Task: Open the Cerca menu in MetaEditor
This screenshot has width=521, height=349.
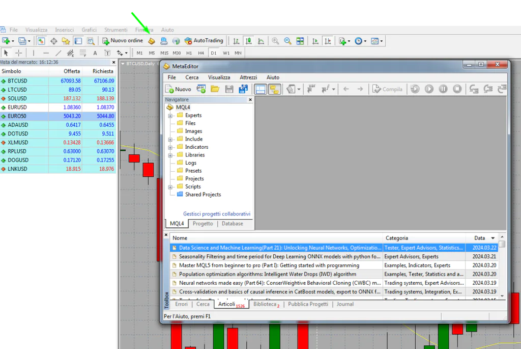Action: pos(192,77)
